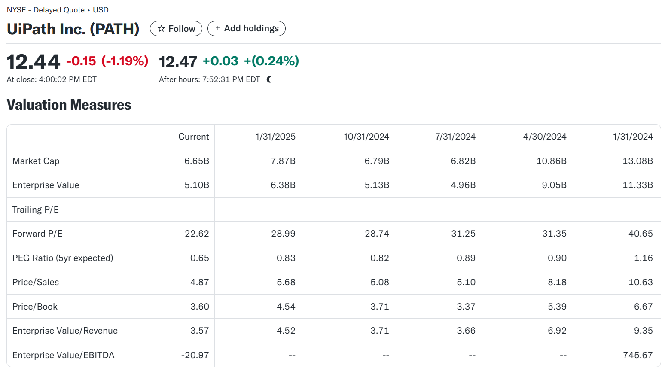668x374 pixels.
Task: Click the after hours price 12.47
Action: tap(178, 62)
